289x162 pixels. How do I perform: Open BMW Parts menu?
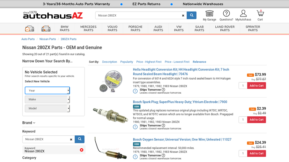pyautogui.click(x=65, y=28)
